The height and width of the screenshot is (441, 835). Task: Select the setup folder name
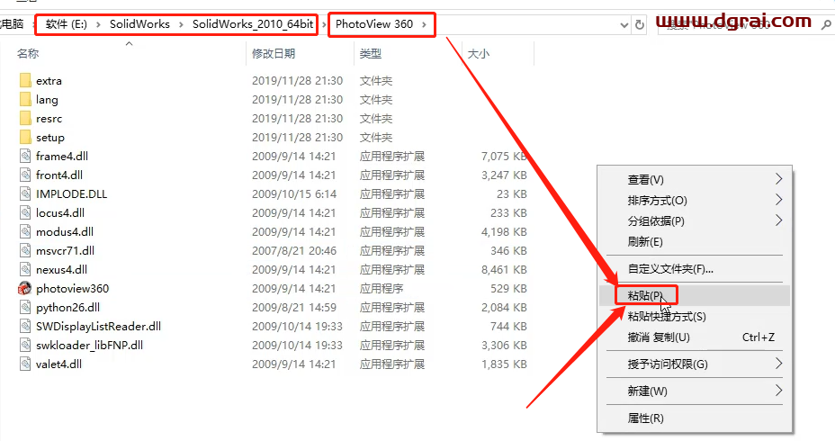(50, 138)
